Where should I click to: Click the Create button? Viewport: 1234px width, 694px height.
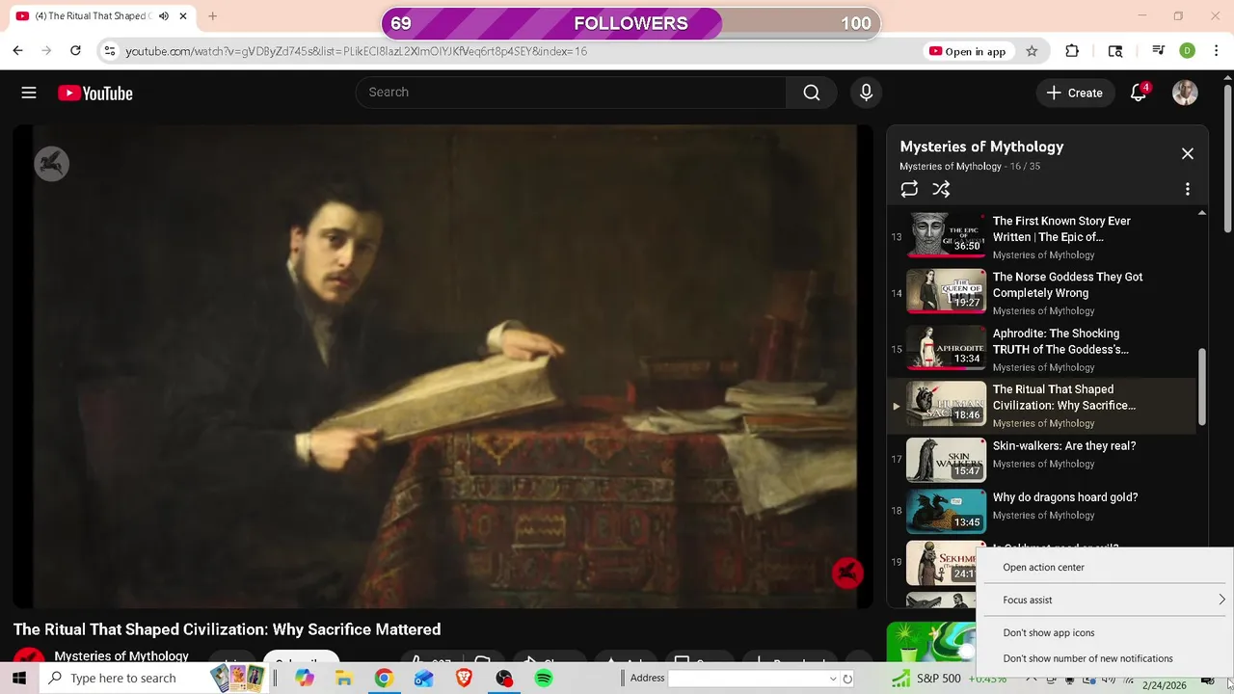[1075, 93]
